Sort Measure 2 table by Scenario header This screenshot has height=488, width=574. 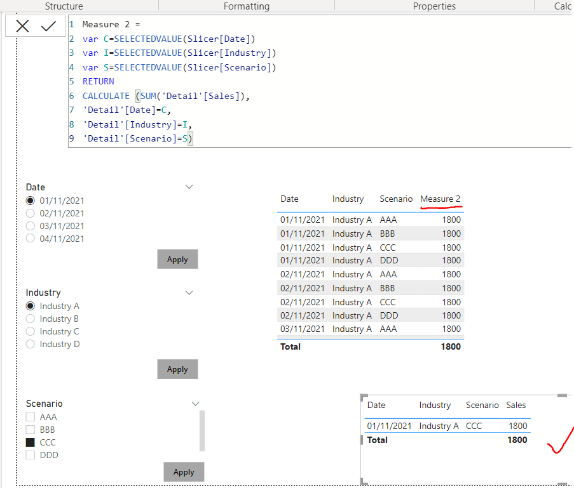click(396, 199)
